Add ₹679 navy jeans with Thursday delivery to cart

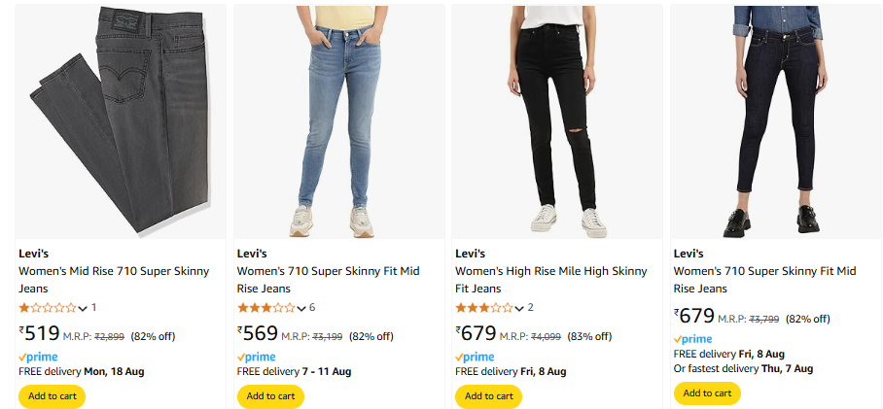707,393
